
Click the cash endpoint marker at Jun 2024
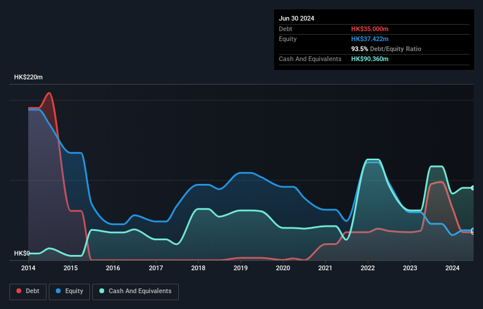pos(473,188)
